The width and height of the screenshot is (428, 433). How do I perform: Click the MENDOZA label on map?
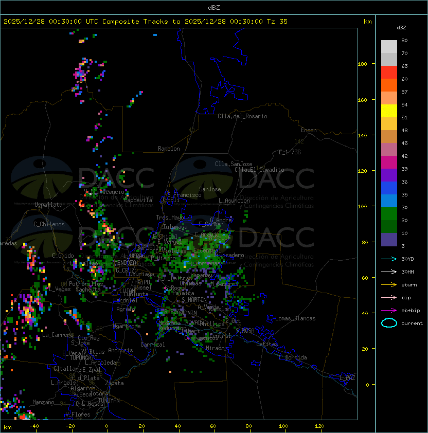[x=125, y=263]
